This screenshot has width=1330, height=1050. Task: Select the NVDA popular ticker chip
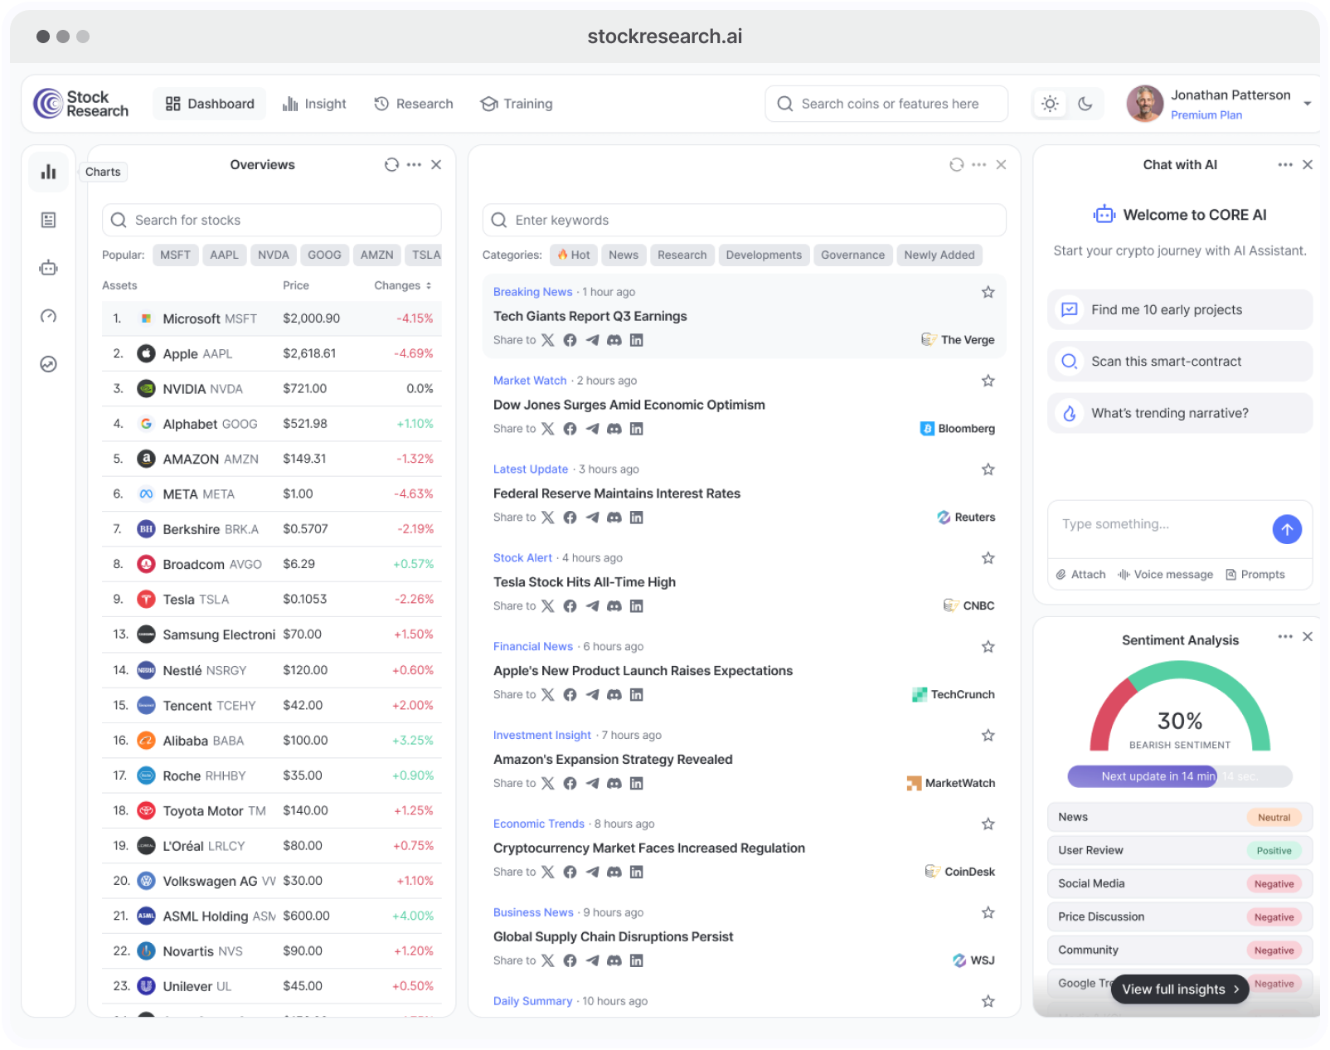[274, 255]
